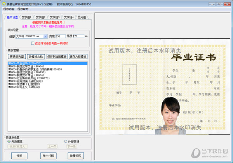This screenshot has width=233, height=163.
Task: Open the 程序功能 menu
Action: point(9,9)
